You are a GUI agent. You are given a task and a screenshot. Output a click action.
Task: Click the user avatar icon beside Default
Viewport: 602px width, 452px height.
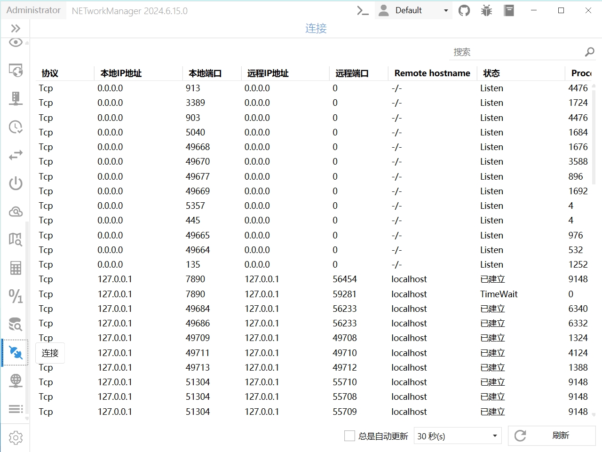(384, 10)
